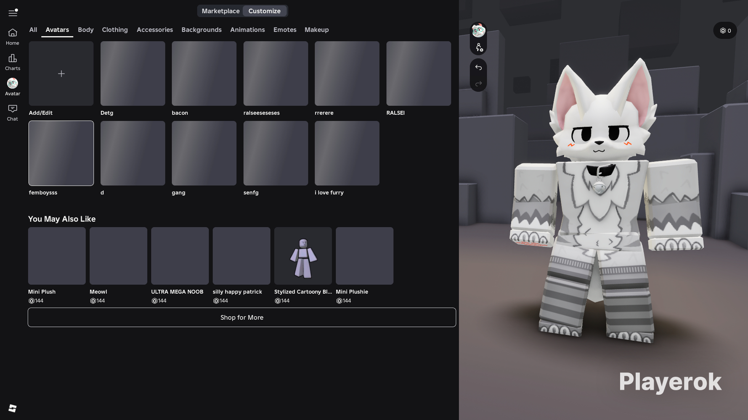The height and width of the screenshot is (420, 748).
Task: Select the Detg saved avatar
Action: [133, 73]
